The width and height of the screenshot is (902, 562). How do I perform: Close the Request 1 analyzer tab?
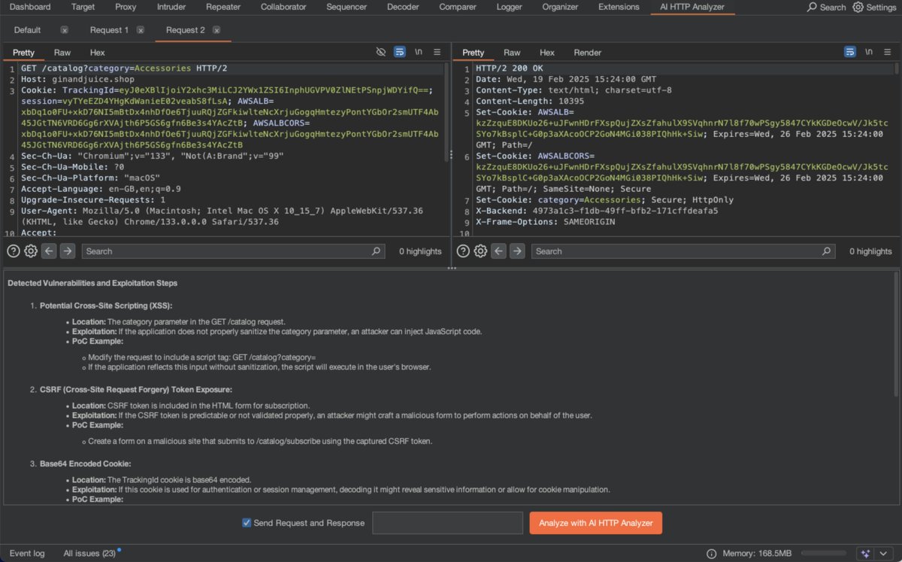pos(141,30)
